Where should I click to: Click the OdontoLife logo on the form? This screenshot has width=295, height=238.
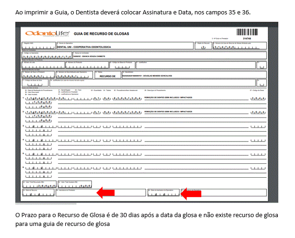47,33
